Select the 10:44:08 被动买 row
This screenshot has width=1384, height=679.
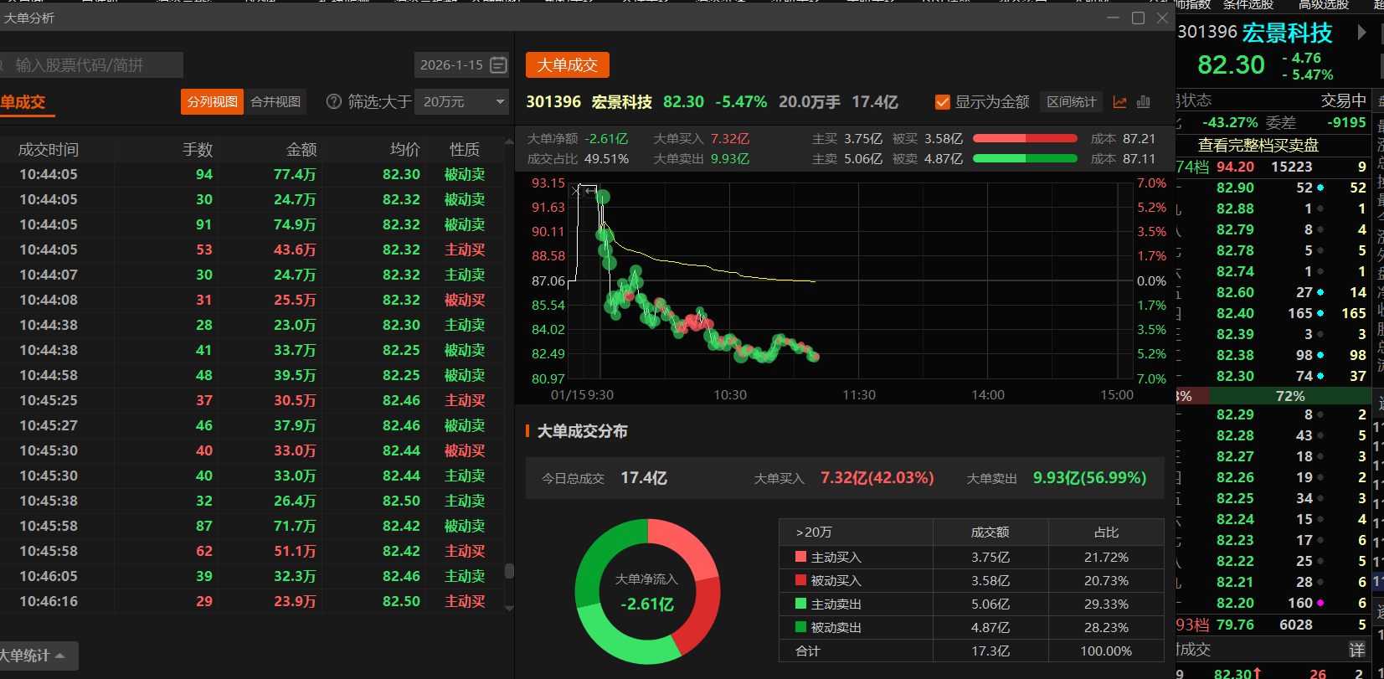pyautogui.click(x=252, y=300)
